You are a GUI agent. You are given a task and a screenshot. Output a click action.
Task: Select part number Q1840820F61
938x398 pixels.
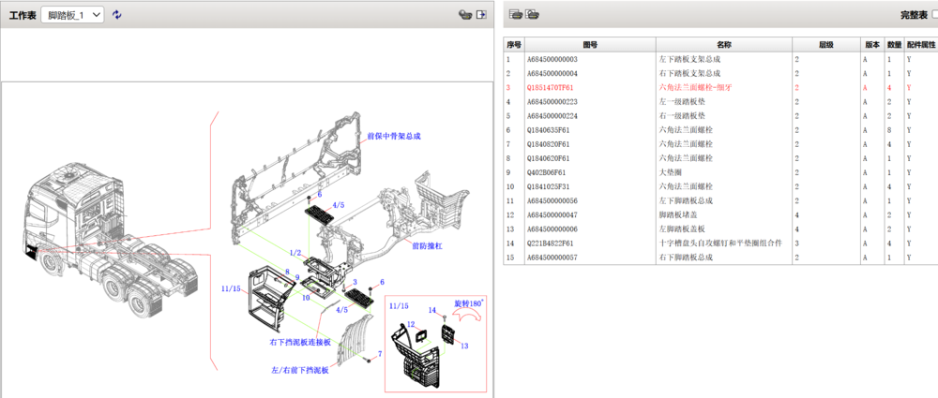coord(548,144)
